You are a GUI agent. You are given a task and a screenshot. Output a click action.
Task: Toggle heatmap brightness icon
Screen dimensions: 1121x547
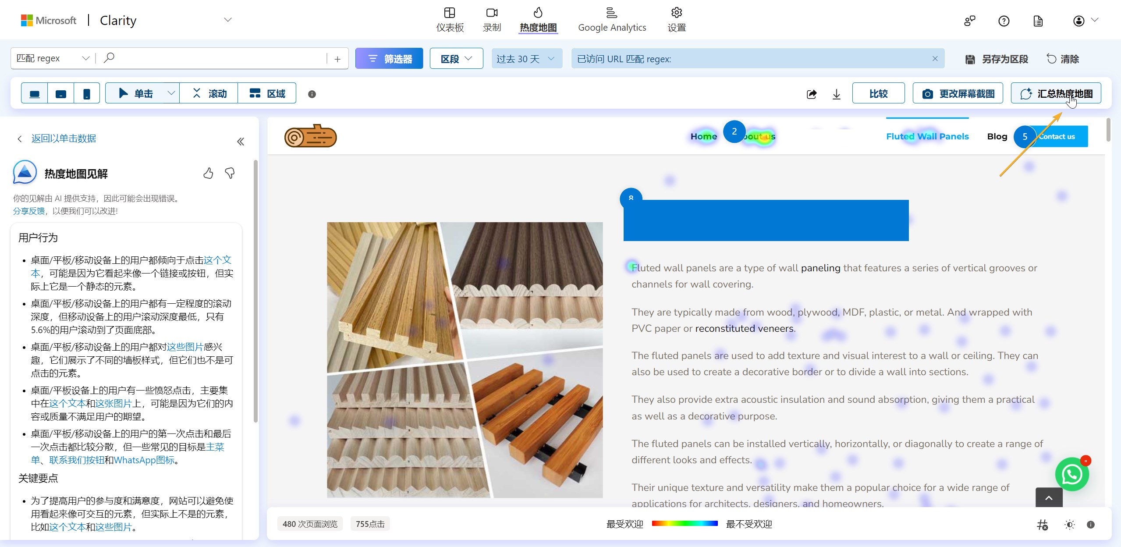point(1069,525)
